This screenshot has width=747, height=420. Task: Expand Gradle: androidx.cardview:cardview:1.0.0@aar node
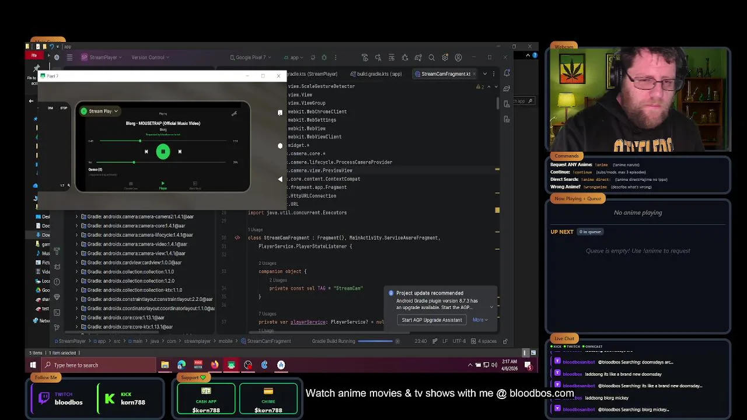[76, 262]
